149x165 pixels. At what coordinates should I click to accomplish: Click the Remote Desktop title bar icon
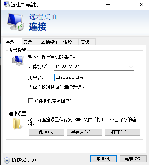[7, 4]
